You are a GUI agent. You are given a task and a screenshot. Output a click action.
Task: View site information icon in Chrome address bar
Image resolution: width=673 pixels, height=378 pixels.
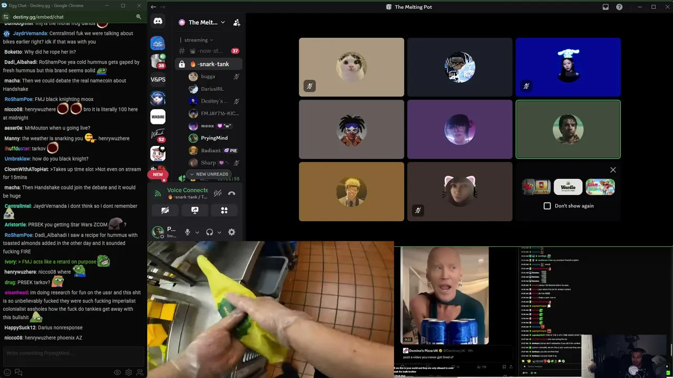[6, 17]
